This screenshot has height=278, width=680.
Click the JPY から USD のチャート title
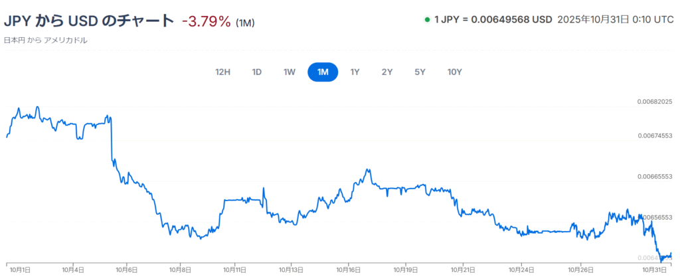89,21
